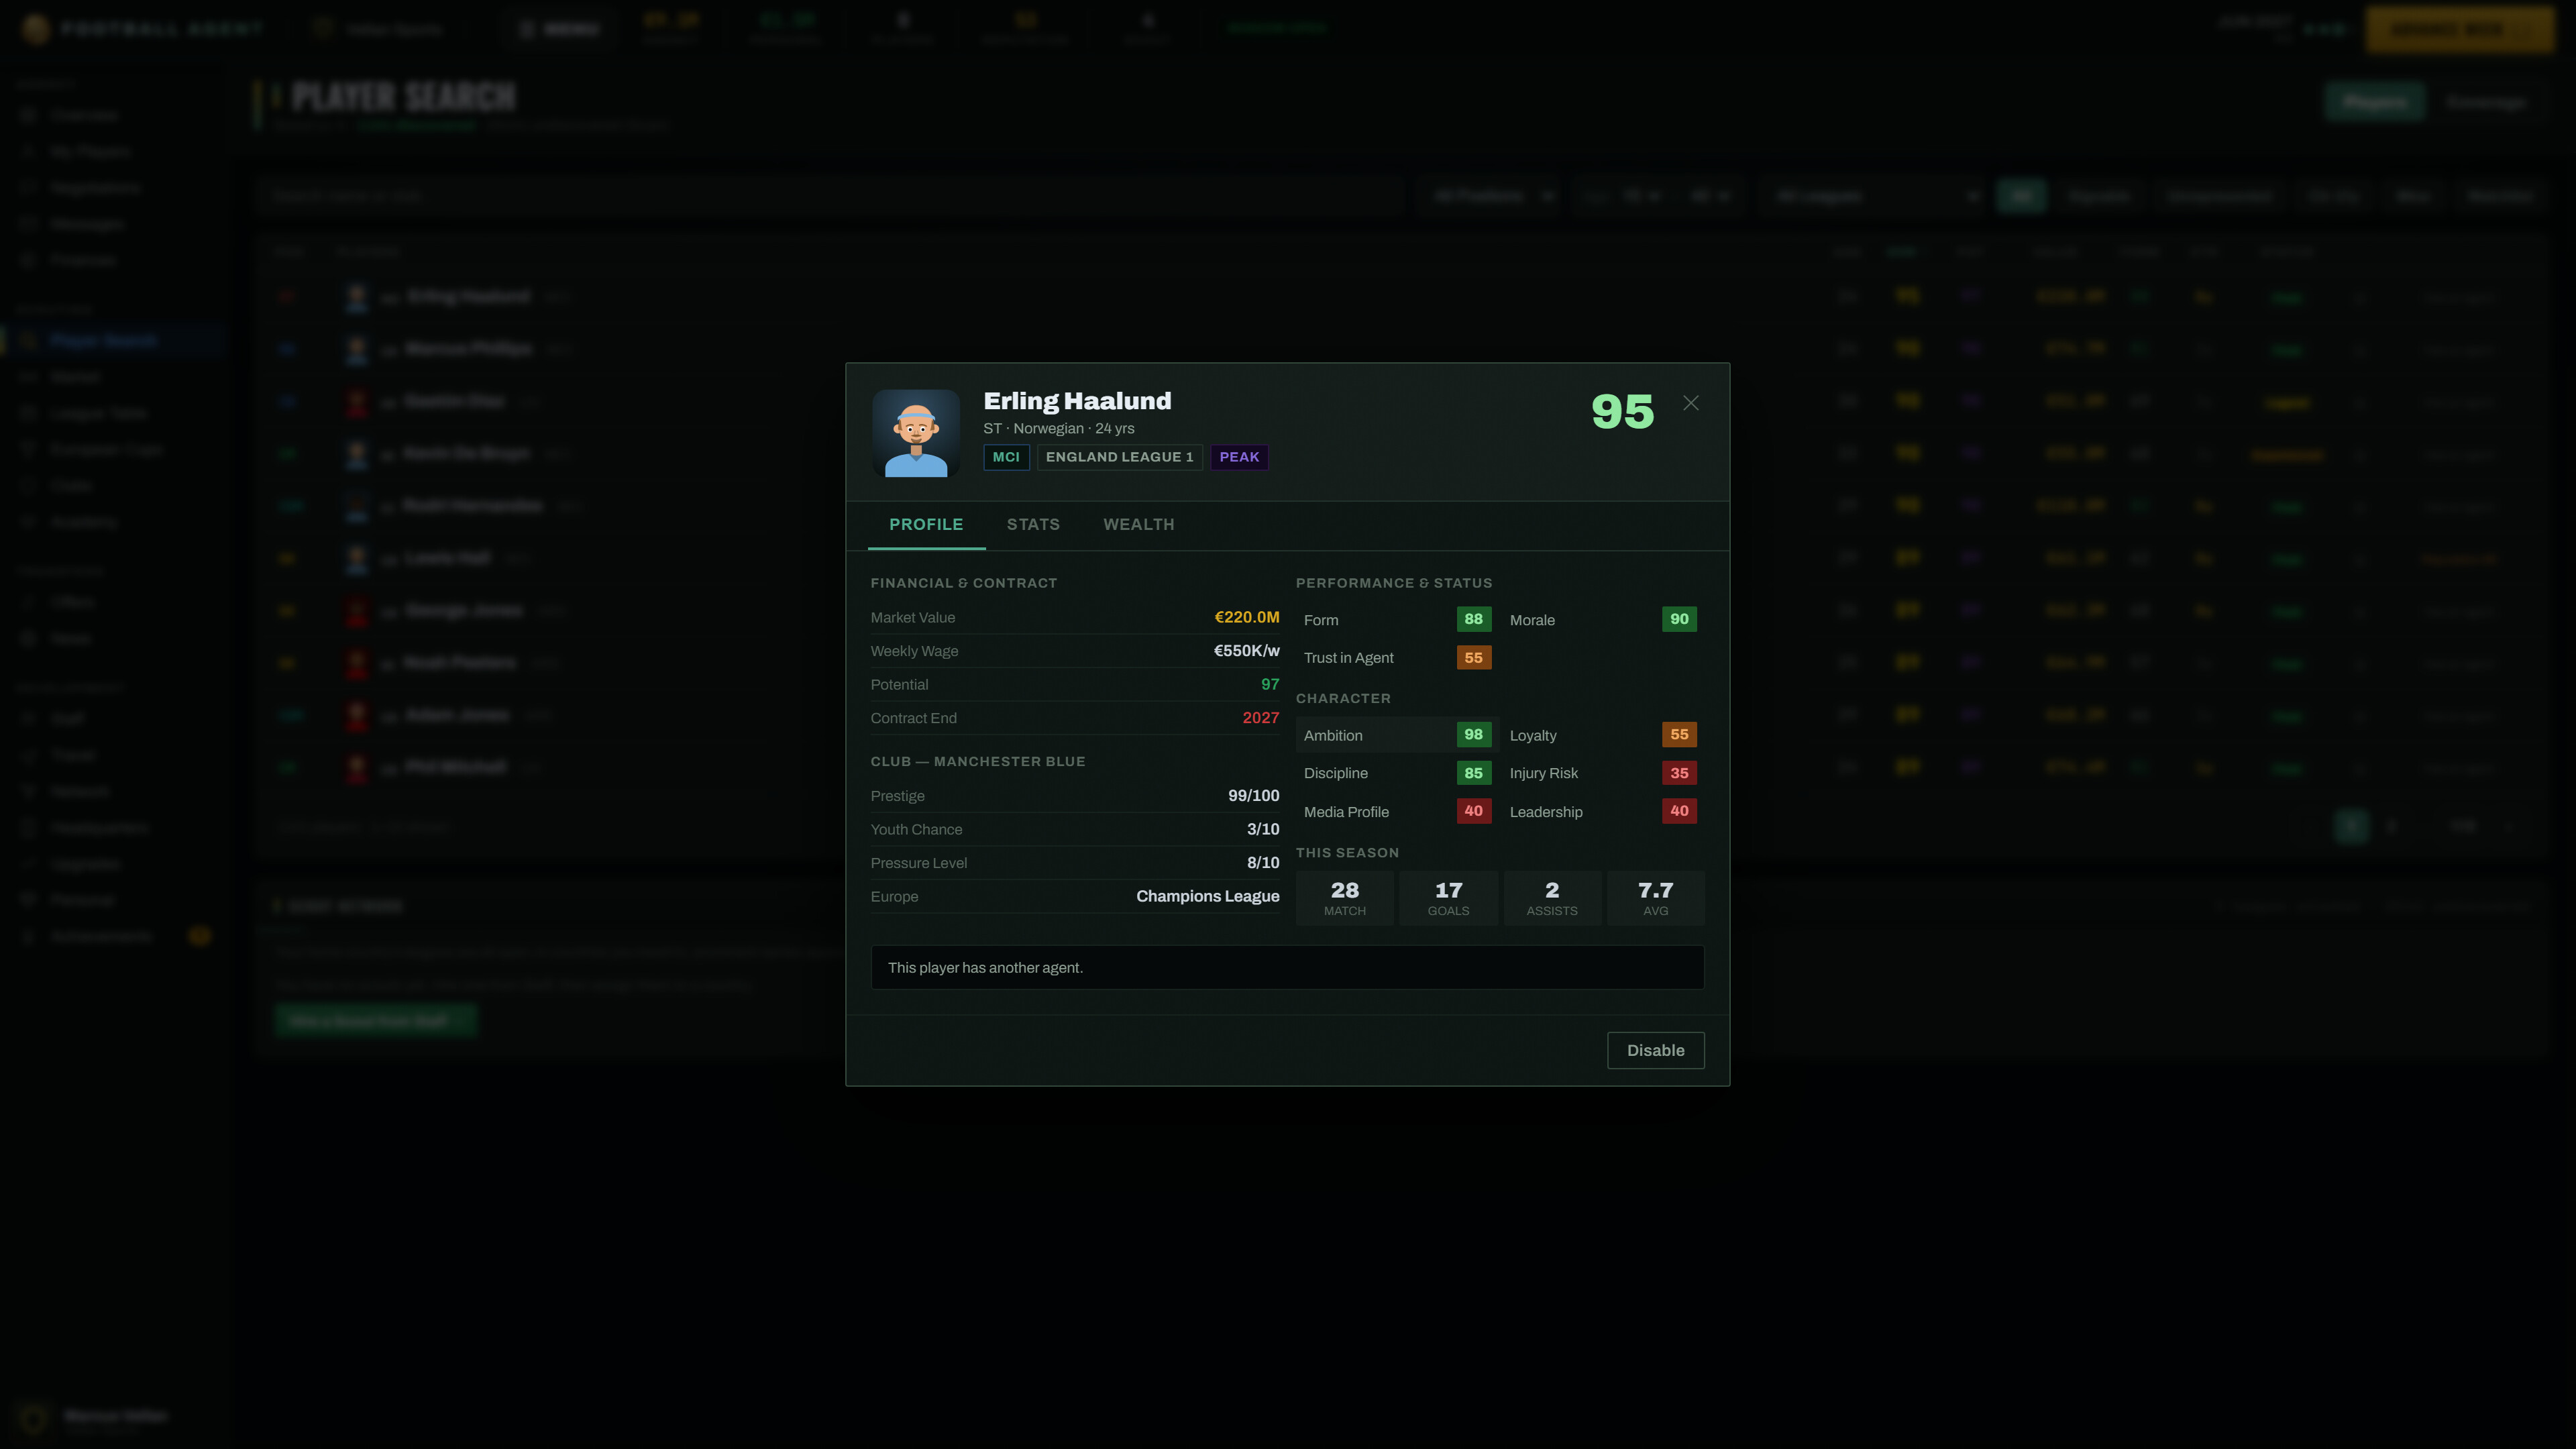Click the blurred search name input field

pyautogui.click(x=830, y=196)
